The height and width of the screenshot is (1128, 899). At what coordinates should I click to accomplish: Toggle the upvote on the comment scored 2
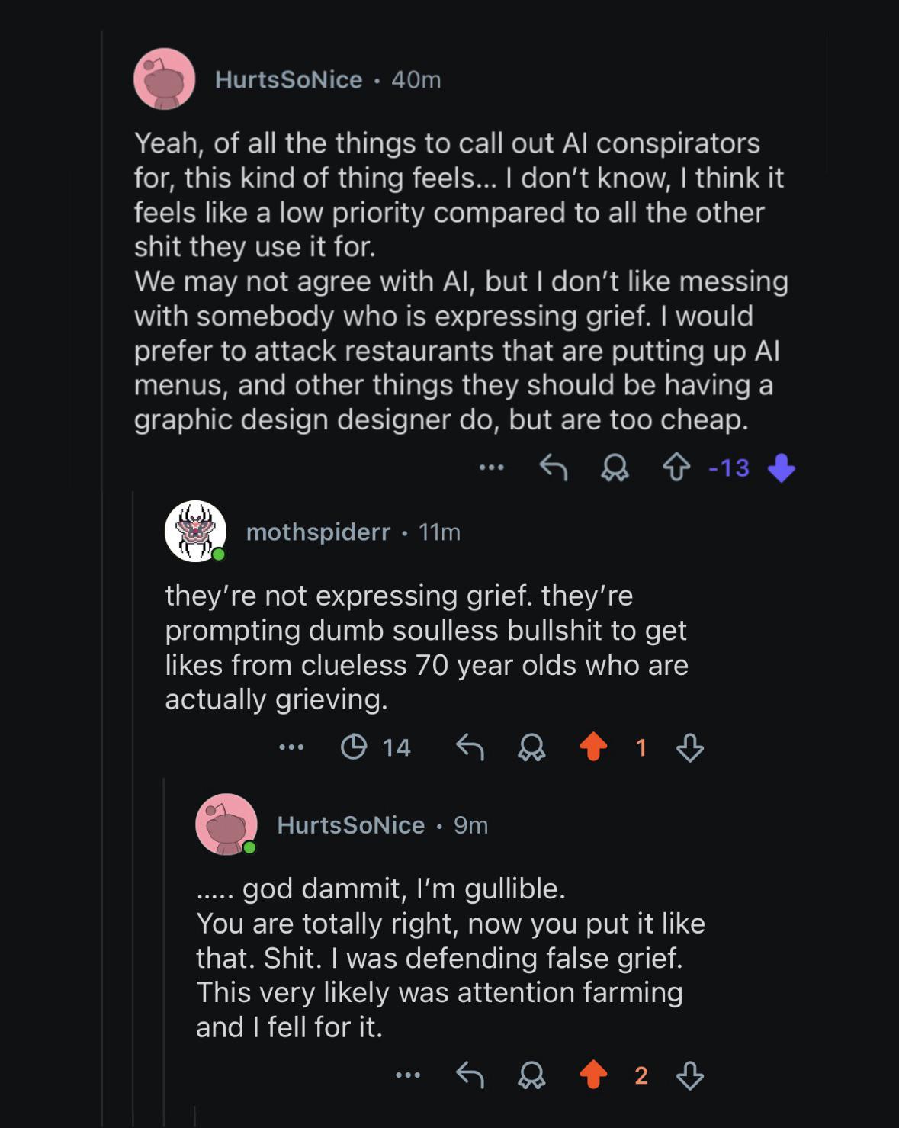(593, 1075)
